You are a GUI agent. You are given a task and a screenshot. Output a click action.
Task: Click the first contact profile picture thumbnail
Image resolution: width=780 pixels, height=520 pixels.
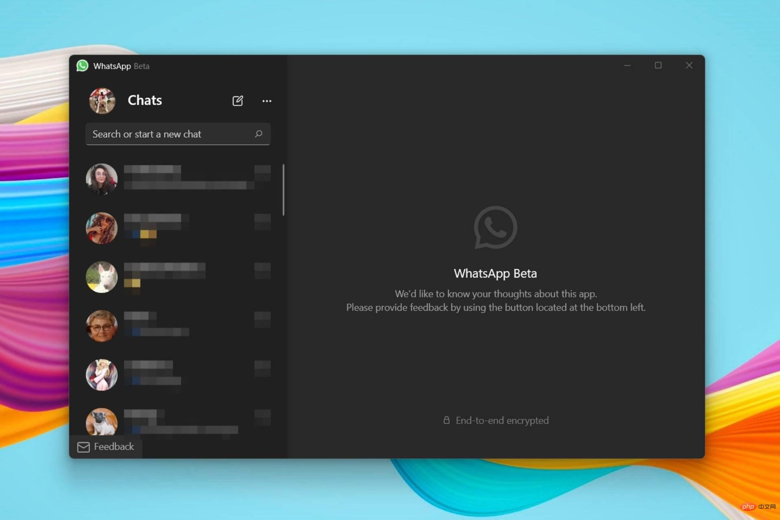coord(102,178)
